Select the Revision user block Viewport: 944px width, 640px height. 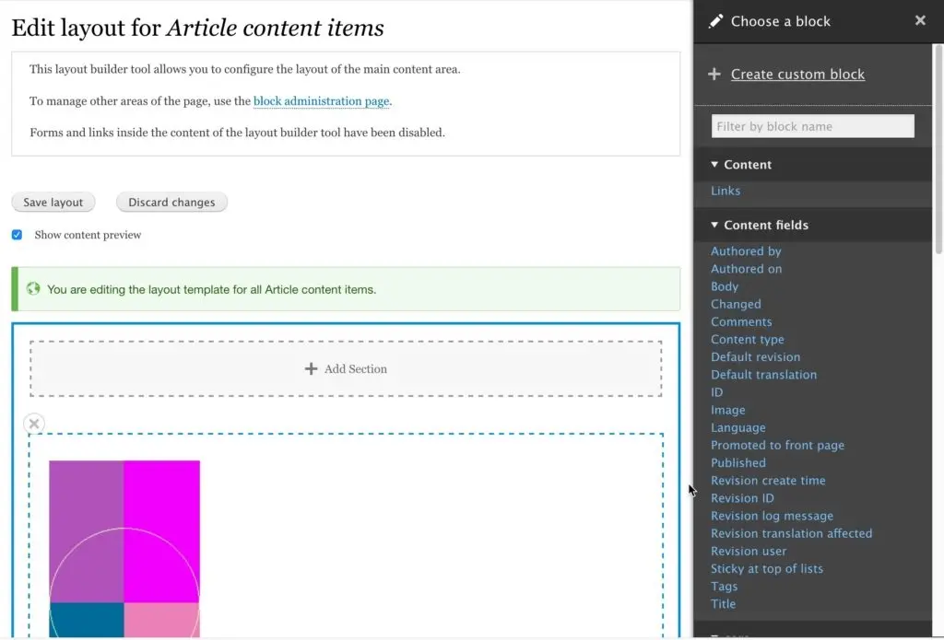(x=749, y=551)
